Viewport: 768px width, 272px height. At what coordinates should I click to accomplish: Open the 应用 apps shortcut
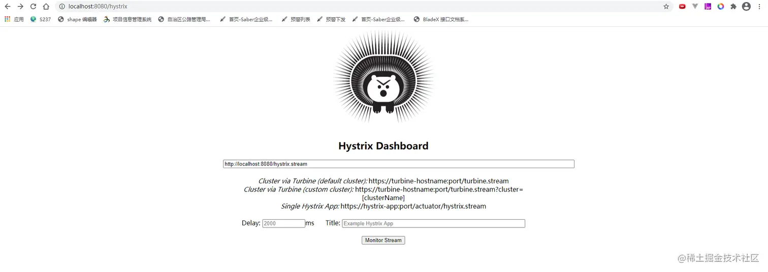pos(14,19)
